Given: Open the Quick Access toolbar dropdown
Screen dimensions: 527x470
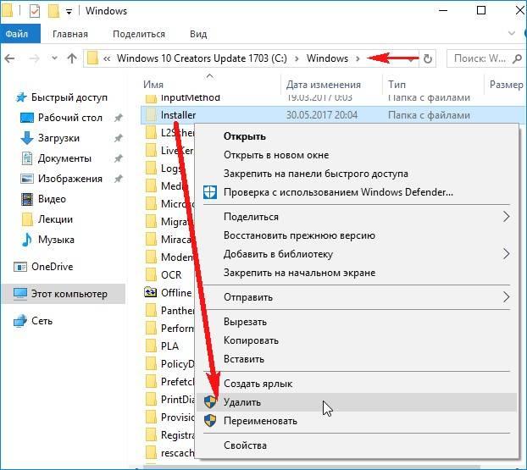Looking at the screenshot, I should [x=69, y=12].
